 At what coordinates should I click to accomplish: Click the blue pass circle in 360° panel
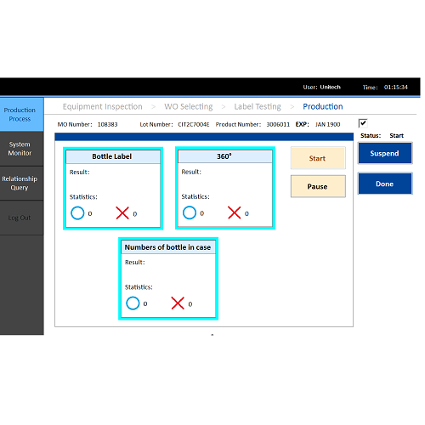point(190,212)
